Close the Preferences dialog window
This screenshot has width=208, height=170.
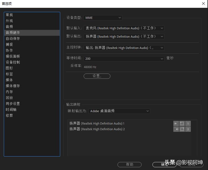pyautogui.click(x=203, y=3)
